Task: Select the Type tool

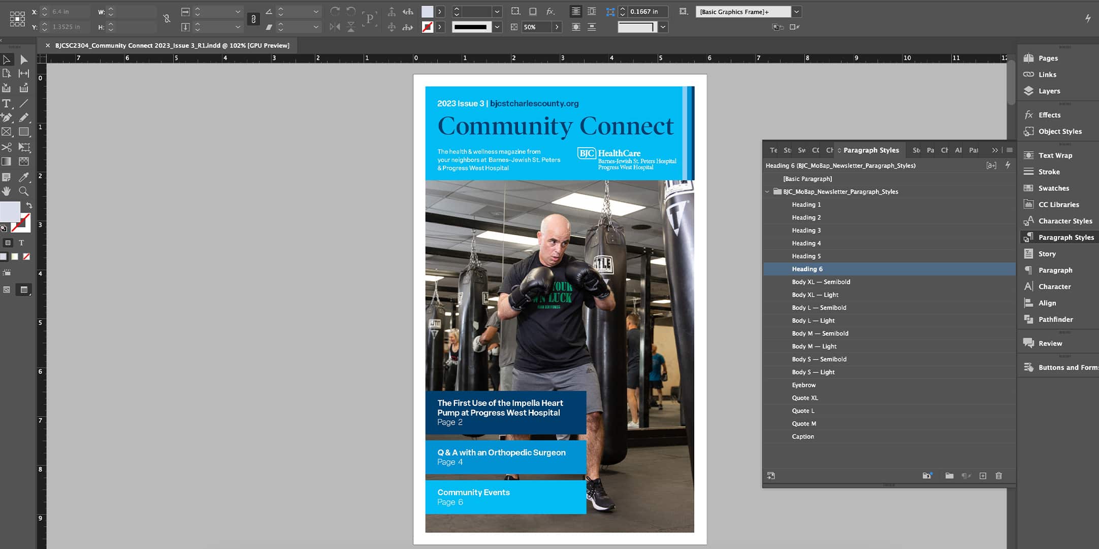Action: coord(6,104)
